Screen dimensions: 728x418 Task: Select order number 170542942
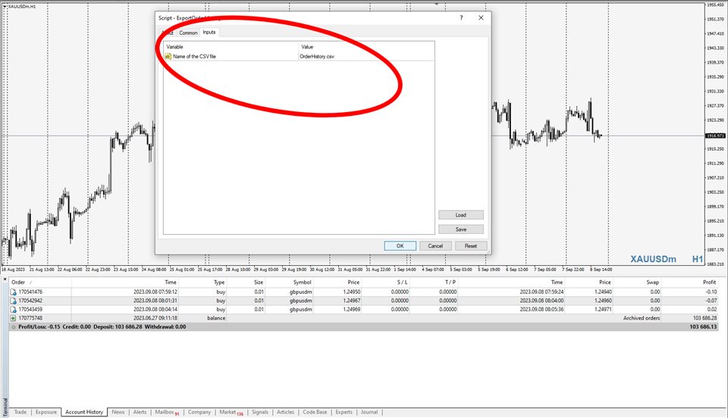point(30,301)
